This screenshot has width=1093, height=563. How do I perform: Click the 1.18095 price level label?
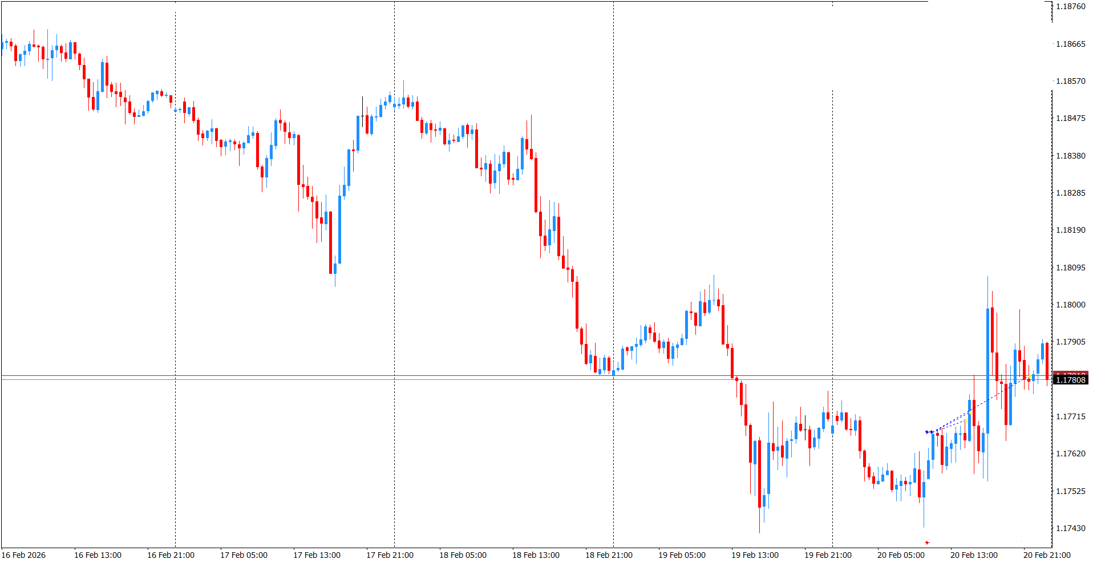(x=1071, y=268)
